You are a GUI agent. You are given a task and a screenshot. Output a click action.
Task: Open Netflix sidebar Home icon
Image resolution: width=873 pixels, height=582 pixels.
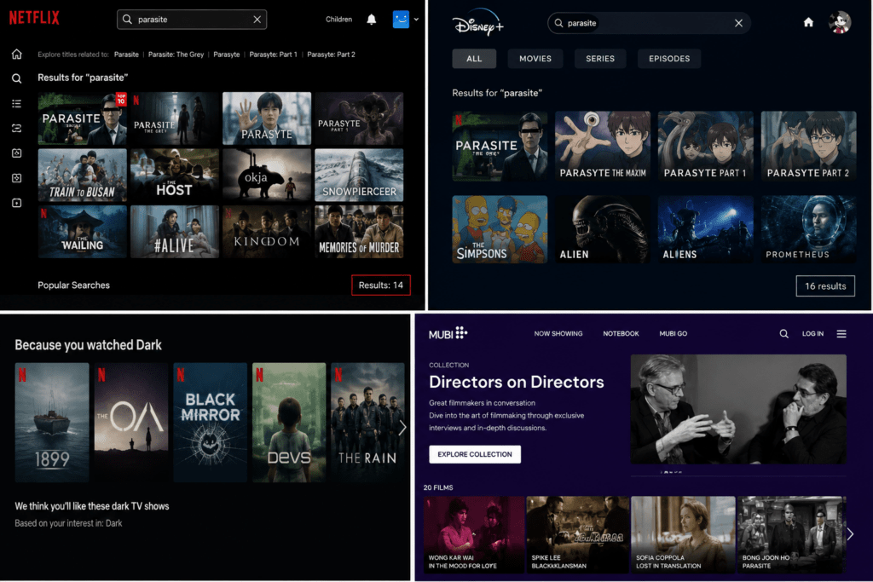pos(17,54)
